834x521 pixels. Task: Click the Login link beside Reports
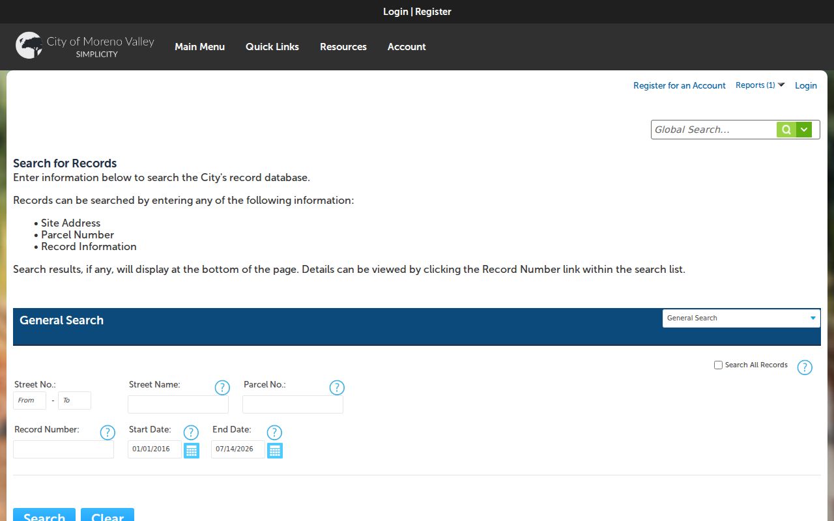(806, 85)
